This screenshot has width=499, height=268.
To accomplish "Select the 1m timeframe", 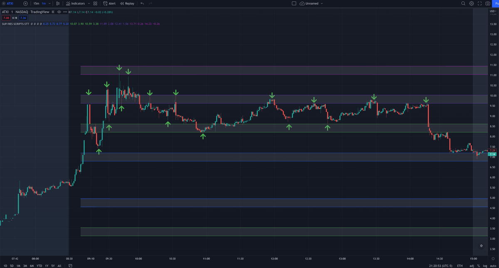I will point(44,3).
